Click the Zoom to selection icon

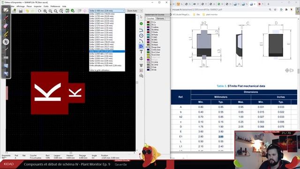point(61,11)
